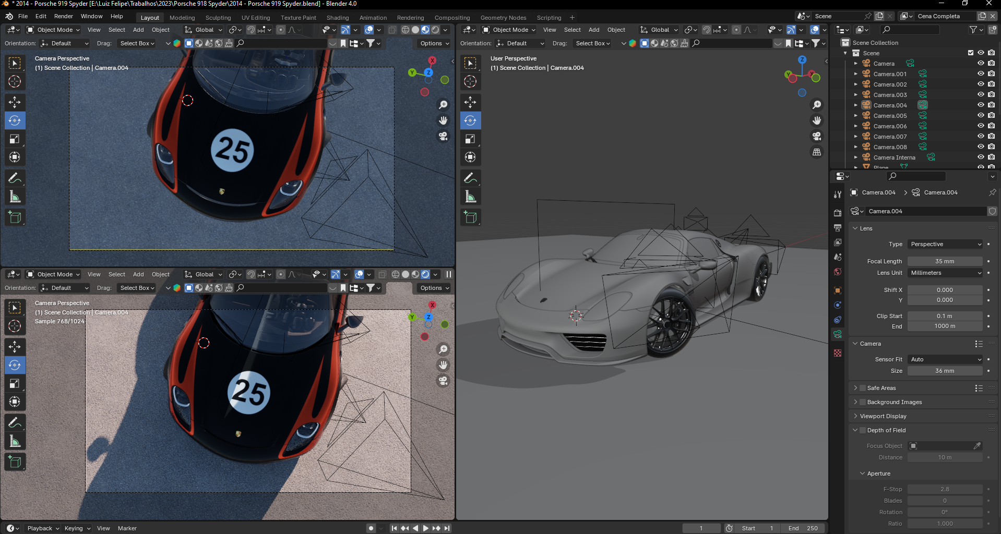Click the timeline play button
The height and width of the screenshot is (534, 1001).
click(x=425, y=528)
